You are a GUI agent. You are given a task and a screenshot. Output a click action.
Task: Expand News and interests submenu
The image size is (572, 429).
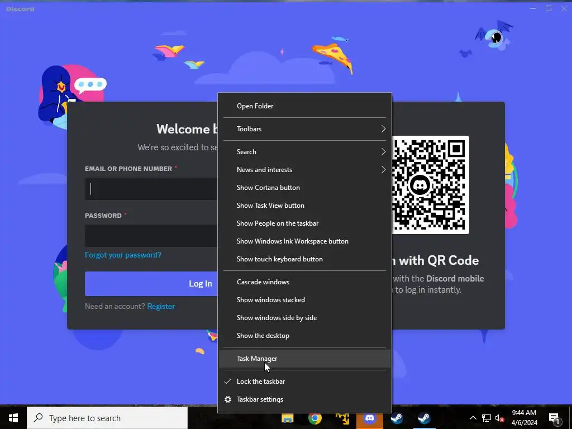(x=304, y=170)
